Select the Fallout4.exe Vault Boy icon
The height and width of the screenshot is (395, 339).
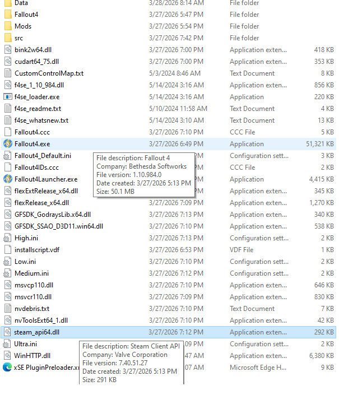pos(7,143)
